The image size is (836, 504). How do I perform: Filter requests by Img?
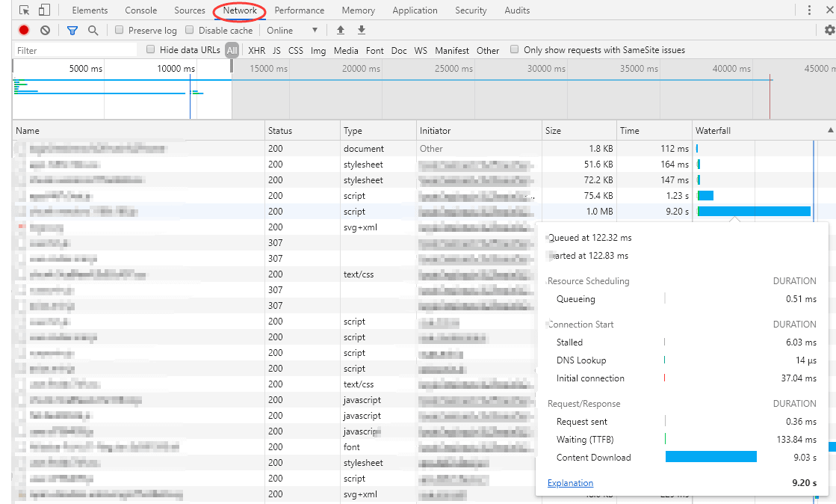pos(318,50)
